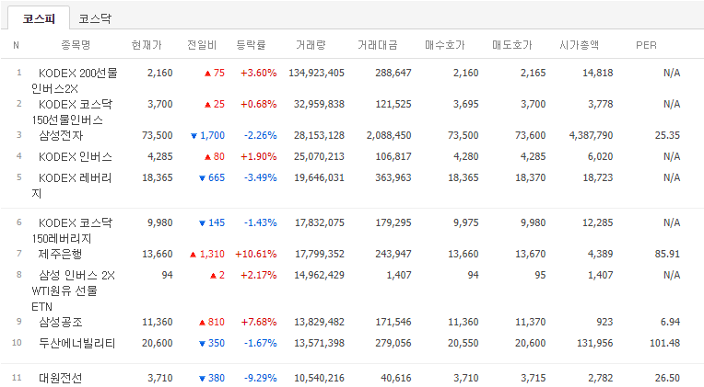Click the 전일비 column header
Screen dimensions: 704x387
[x=202, y=45]
